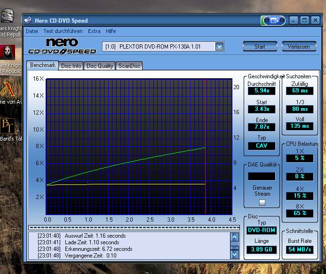This screenshot has height=274, width=326.
Task: Click the log scroll up arrow
Action: tap(235, 237)
